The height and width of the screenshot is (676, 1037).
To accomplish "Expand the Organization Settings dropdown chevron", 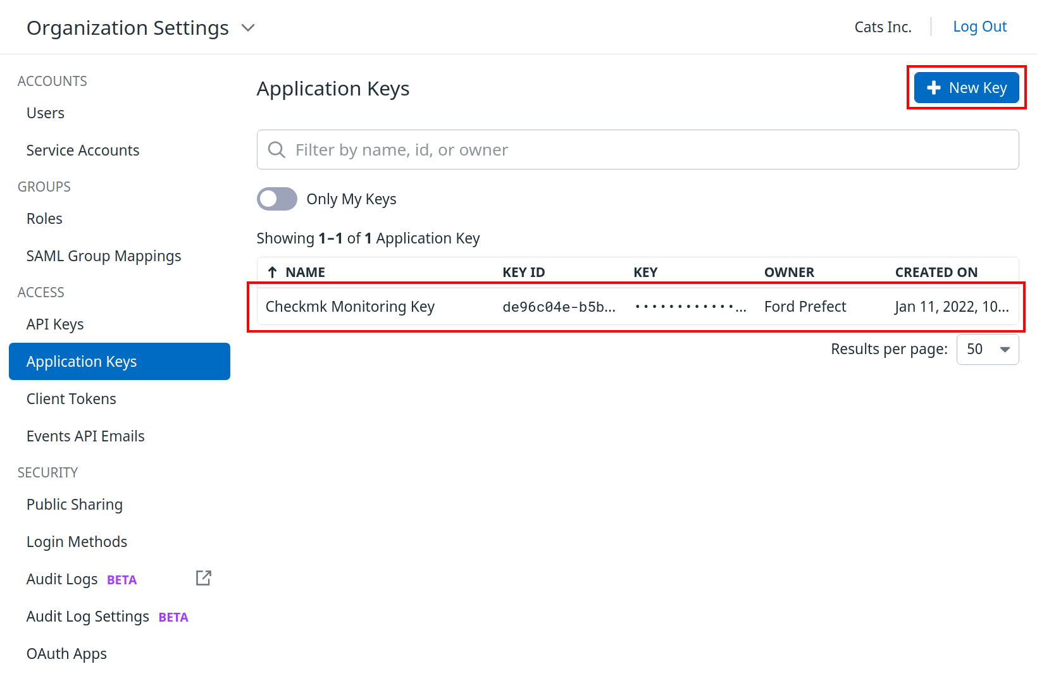I will 248,28.
